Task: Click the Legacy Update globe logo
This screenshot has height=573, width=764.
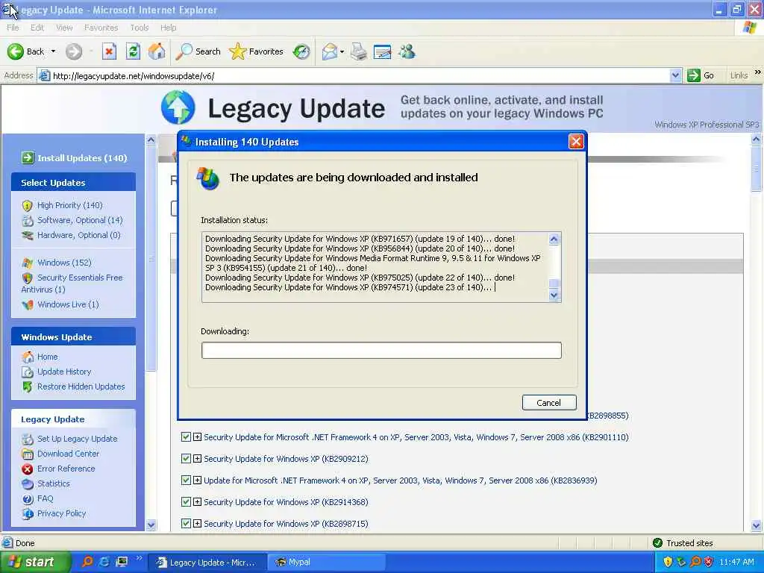Action: 178,107
